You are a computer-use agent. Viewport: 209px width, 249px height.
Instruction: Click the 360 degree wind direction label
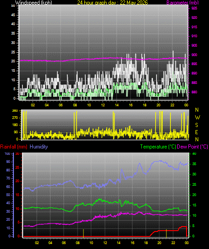pos(15,111)
